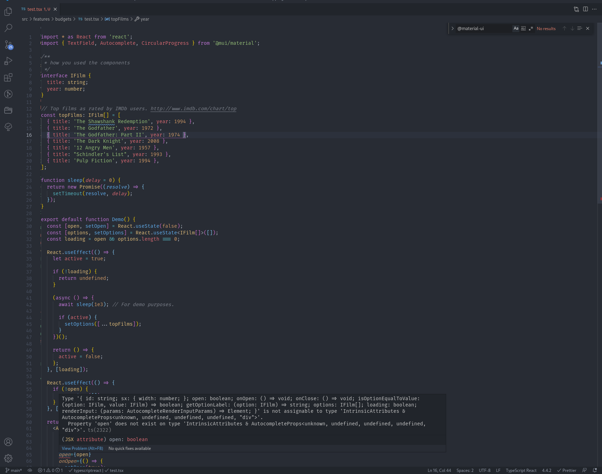Expand the replace field chevron in find widget
The width and height of the screenshot is (602, 474).
(x=452, y=28)
